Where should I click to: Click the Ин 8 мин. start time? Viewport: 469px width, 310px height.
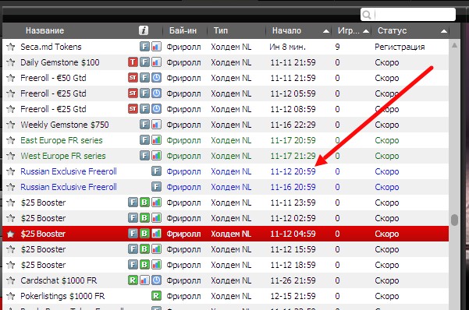(x=287, y=47)
